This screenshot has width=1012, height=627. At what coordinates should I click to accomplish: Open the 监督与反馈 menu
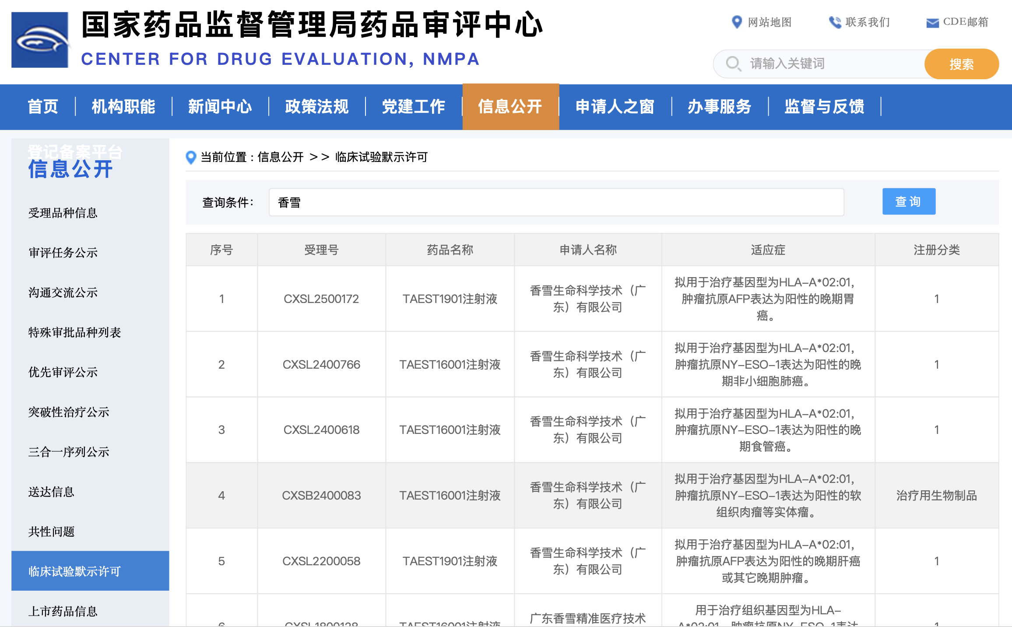[x=825, y=106]
